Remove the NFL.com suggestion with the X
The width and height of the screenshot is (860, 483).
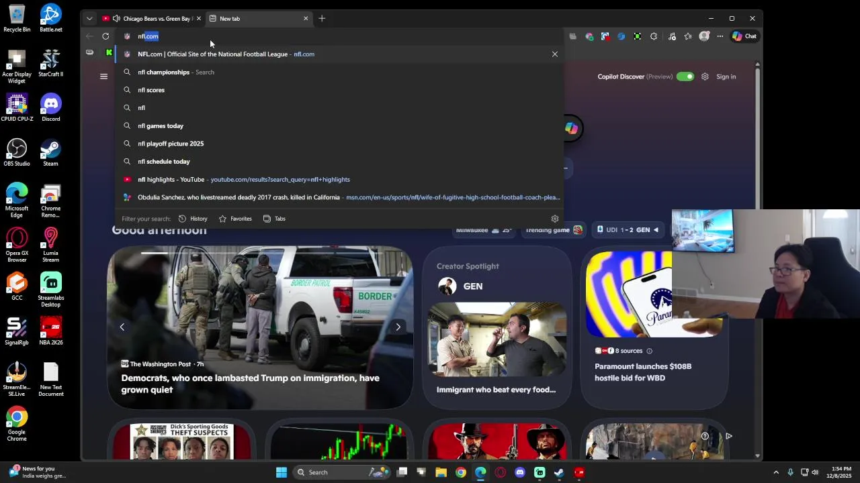[x=555, y=54]
